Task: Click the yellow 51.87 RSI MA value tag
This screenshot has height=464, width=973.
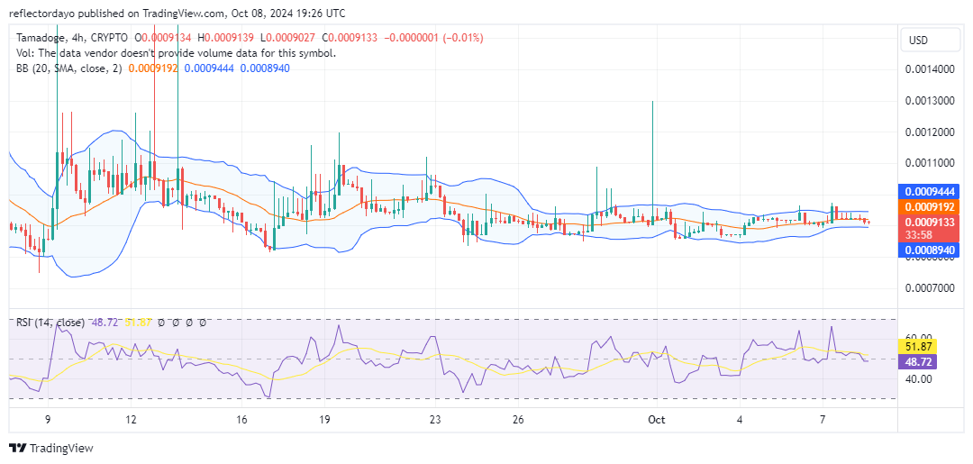Action: tap(917, 347)
